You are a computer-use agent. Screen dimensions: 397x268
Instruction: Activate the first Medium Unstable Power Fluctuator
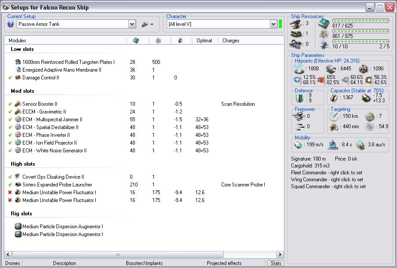[10, 192]
